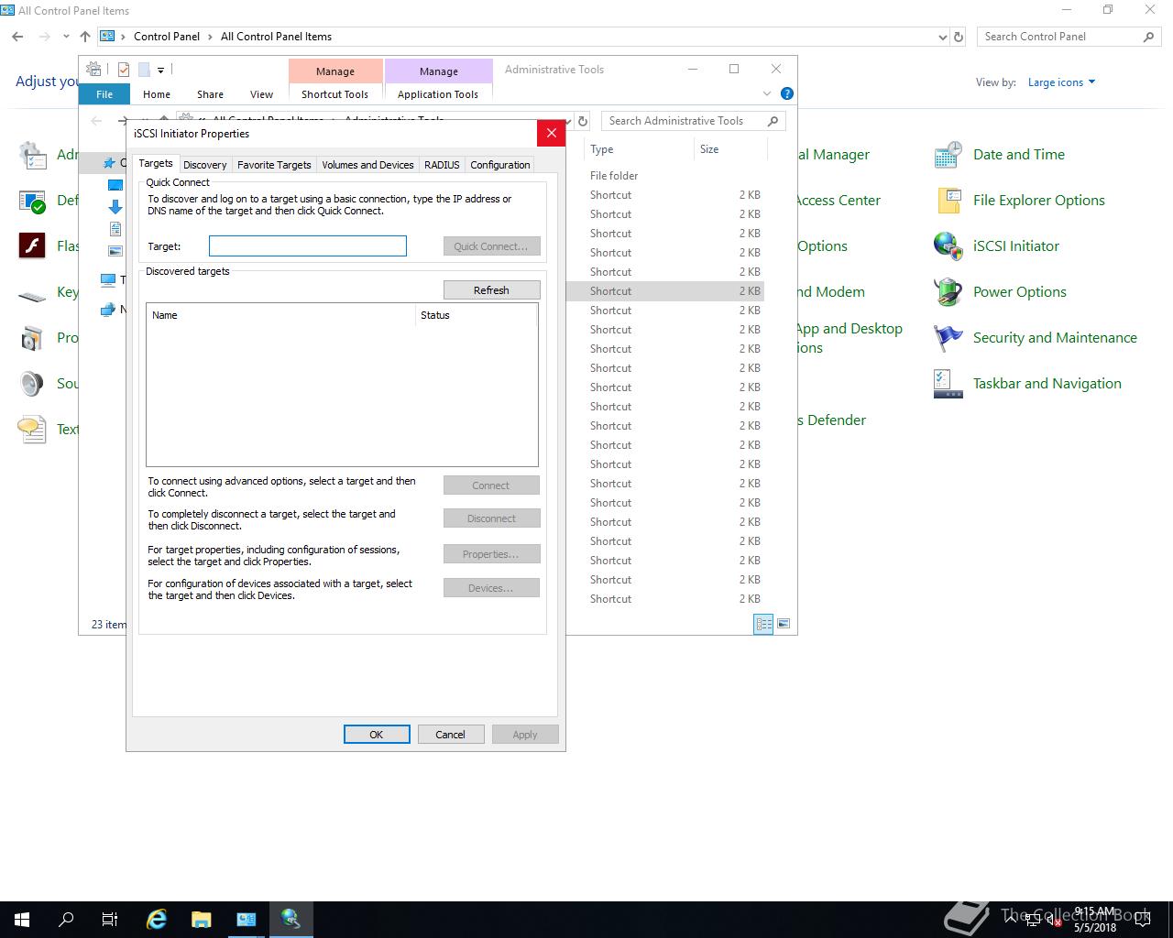
Task: Click the Default Programs icon with green check
Action: pos(32,201)
